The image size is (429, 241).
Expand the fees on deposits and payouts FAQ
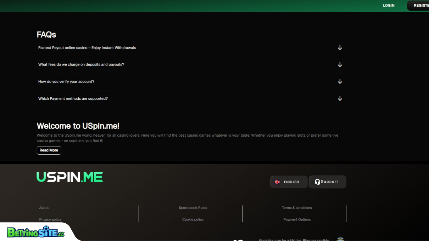pyautogui.click(x=340, y=65)
